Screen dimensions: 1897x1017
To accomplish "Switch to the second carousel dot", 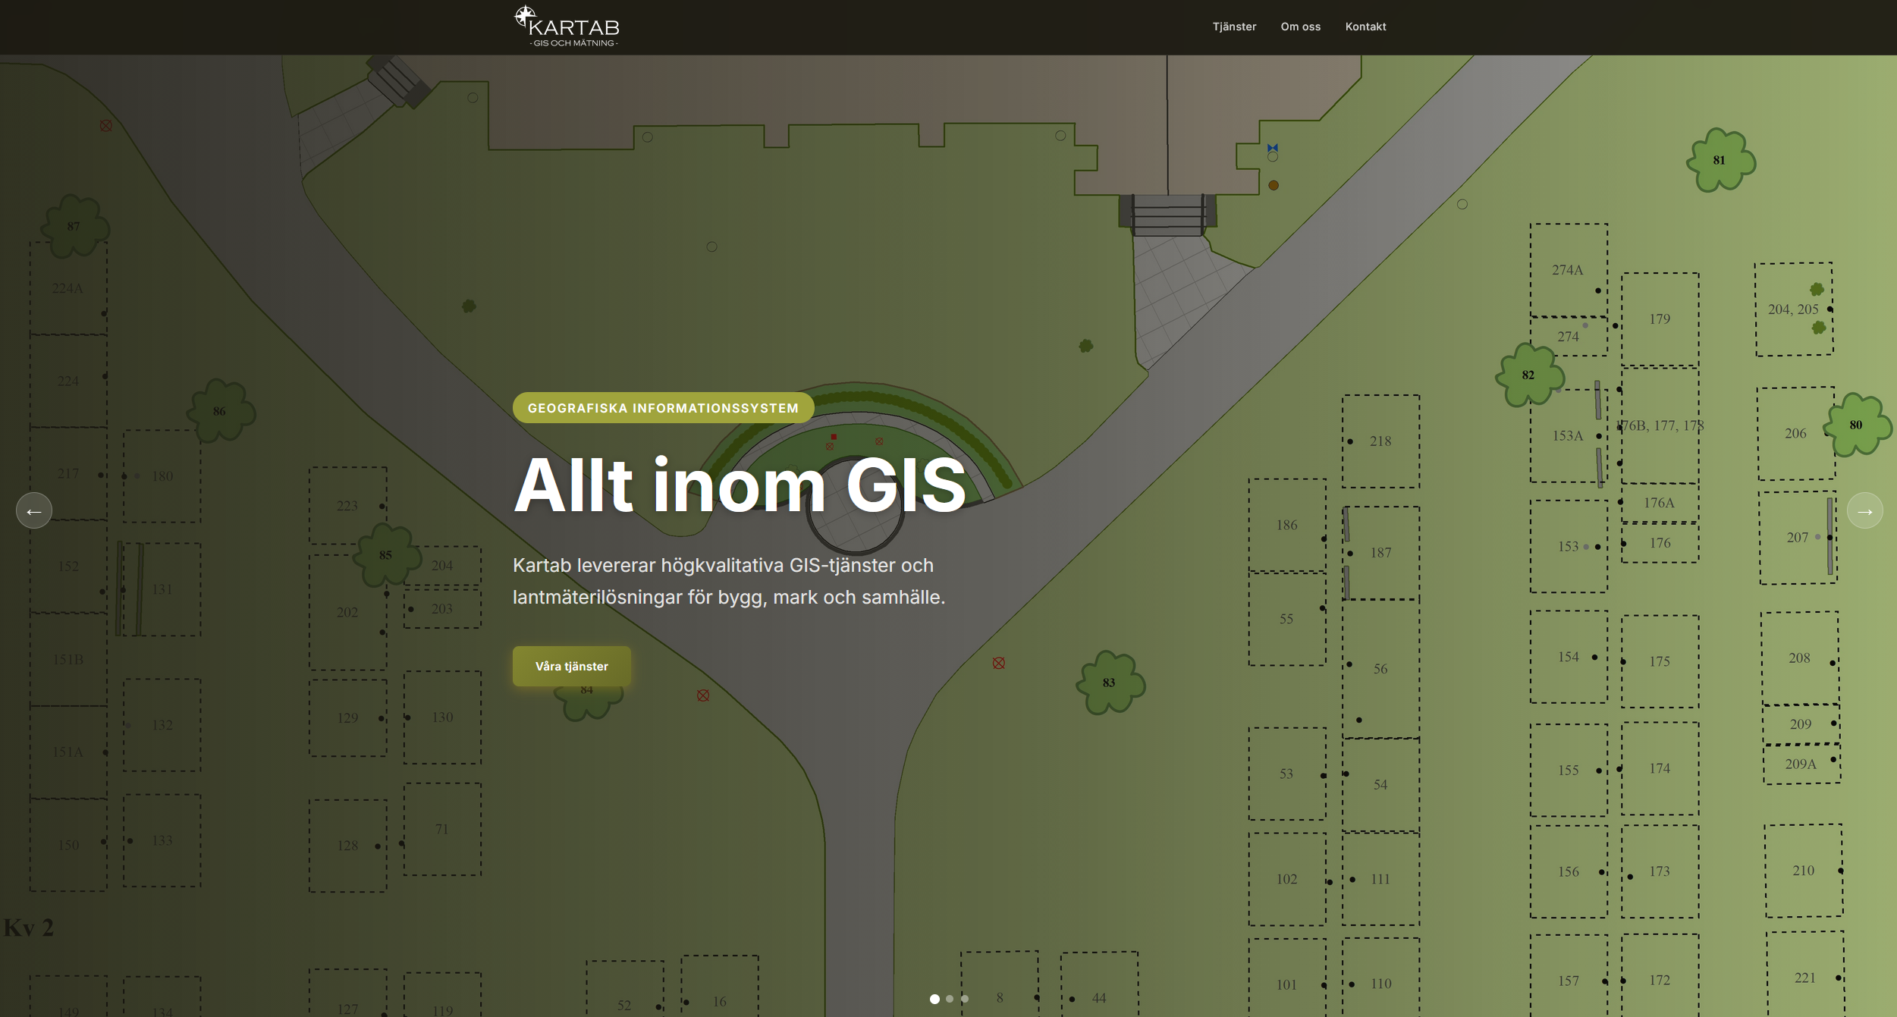I will tap(950, 999).
